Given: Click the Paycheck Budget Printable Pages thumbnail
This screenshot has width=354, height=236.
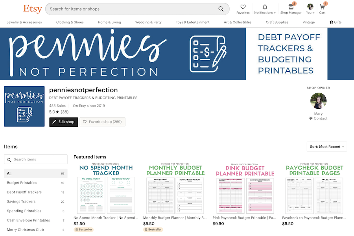Looking at the screenshot, I should point(315,188).
